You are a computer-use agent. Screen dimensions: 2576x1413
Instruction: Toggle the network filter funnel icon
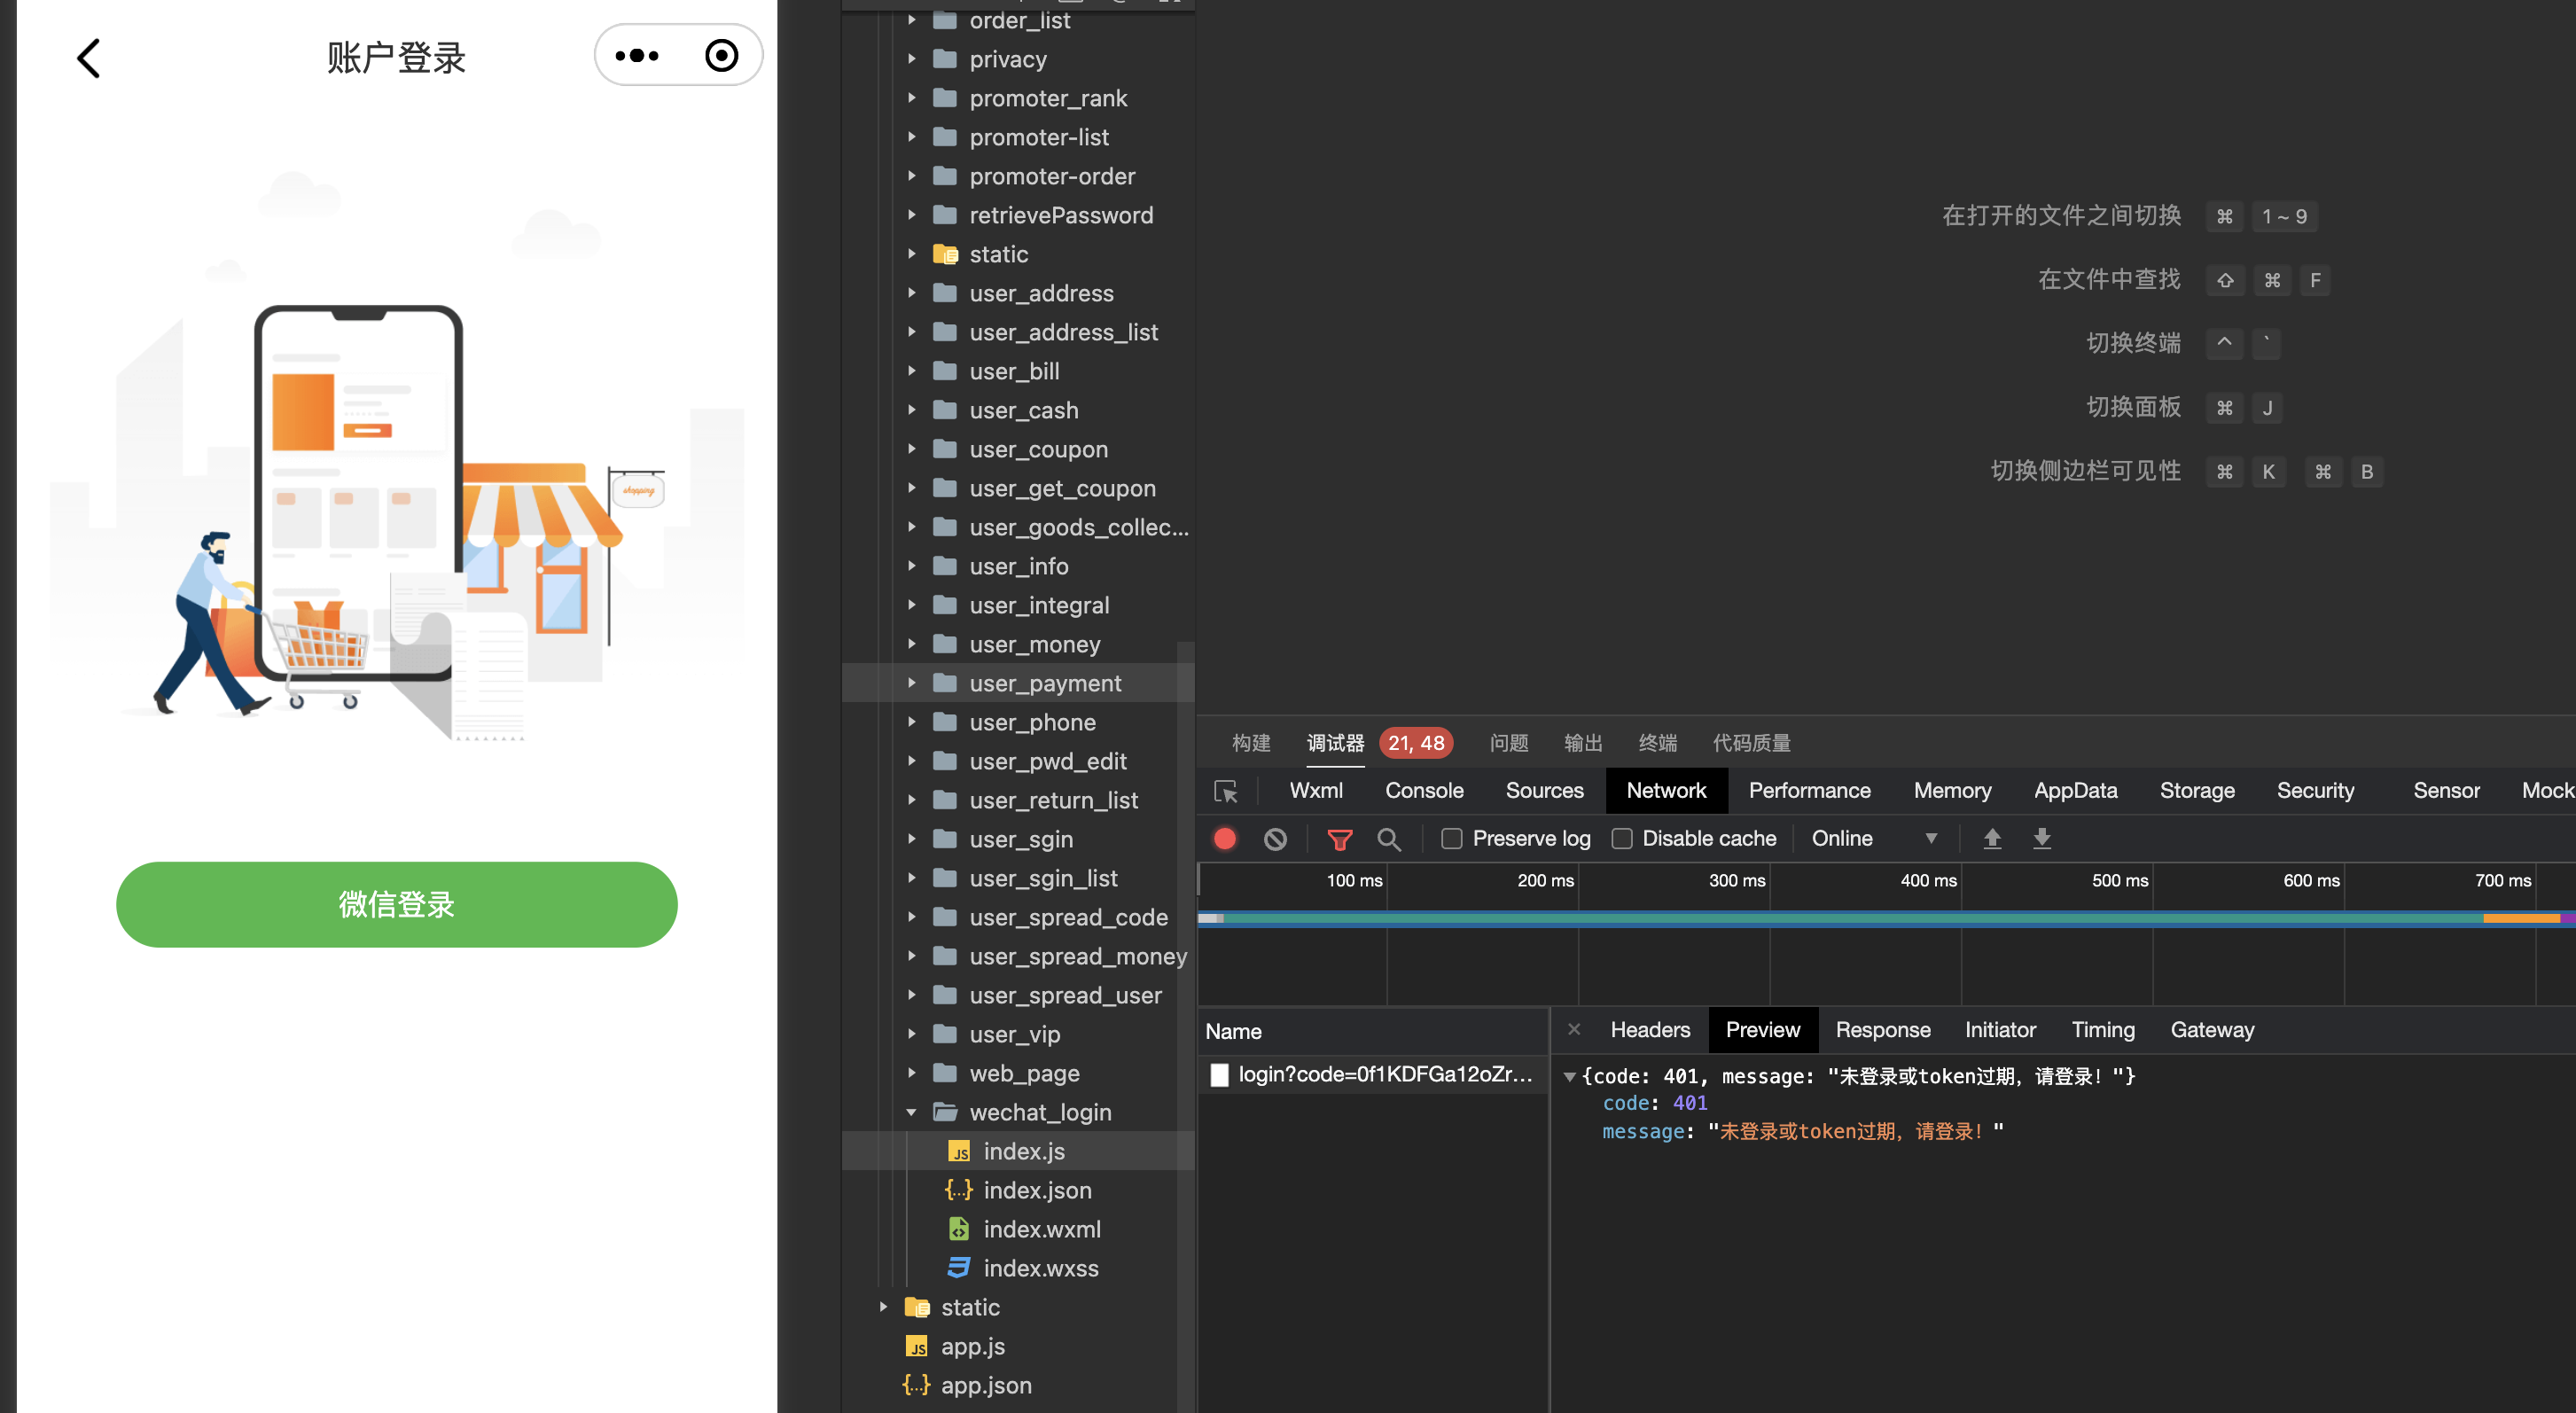pyautogui.click(x=1339, y=838)
